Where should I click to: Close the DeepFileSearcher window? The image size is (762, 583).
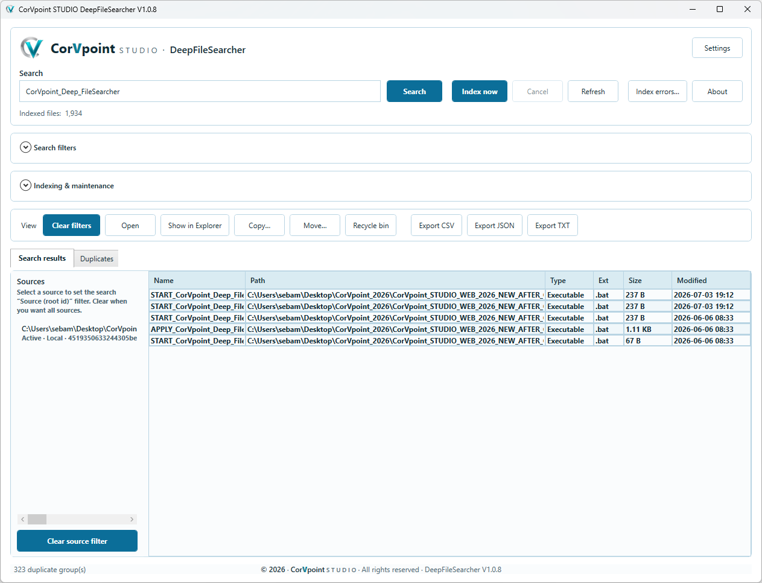(748, 9)
